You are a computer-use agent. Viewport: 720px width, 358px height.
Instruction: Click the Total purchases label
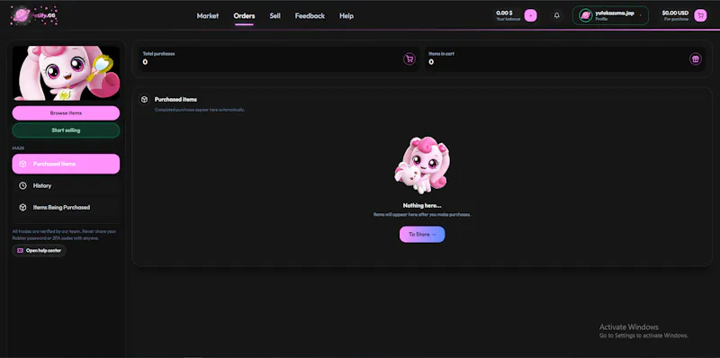click(x=158, y=54)
